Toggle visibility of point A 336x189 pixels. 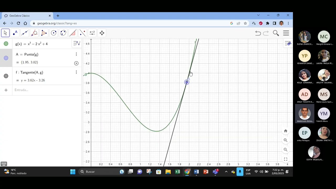(6, 58)
